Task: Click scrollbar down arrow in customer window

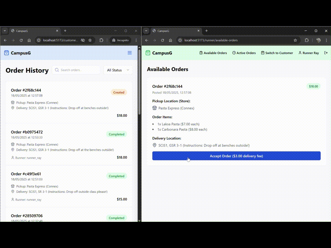Action: point(139,220)
